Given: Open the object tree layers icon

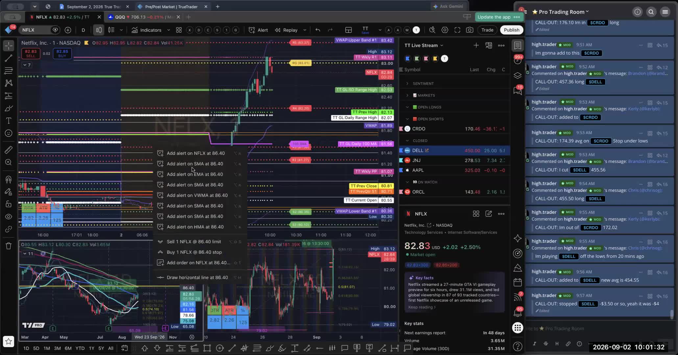Looking at the screenshot, I should [x=518, y=76].
